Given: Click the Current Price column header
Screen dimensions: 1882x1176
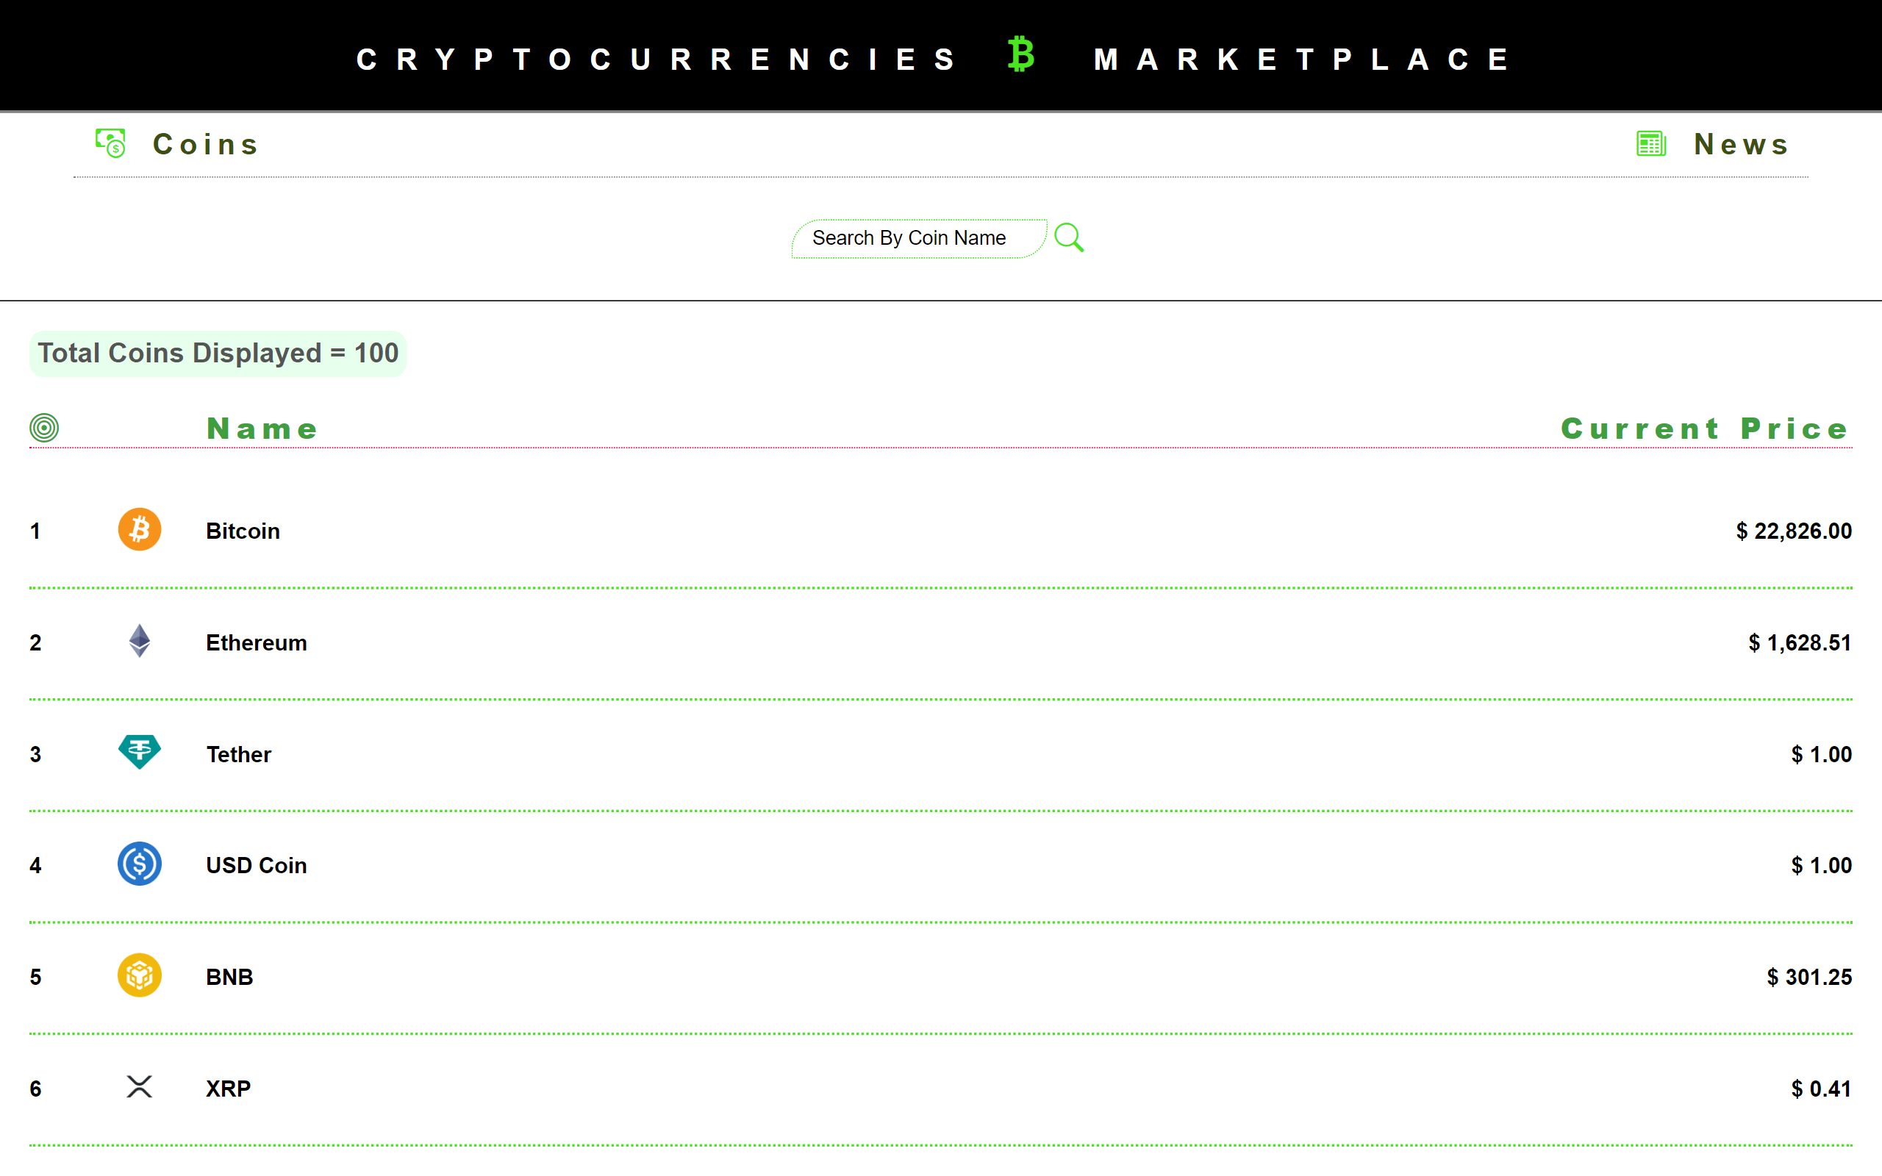Looking at the screenshot, I should click(x=1705, y=429).
